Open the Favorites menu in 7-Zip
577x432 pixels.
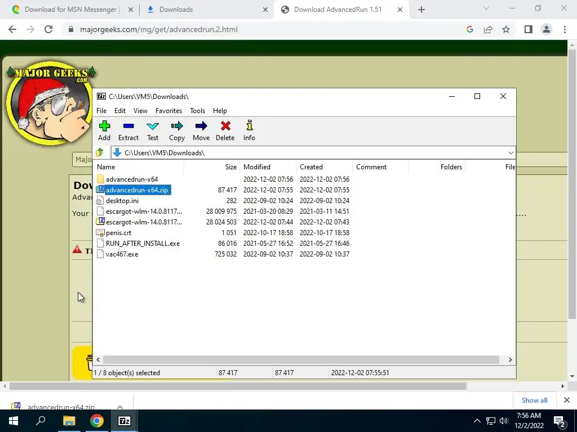pos(168,111)
